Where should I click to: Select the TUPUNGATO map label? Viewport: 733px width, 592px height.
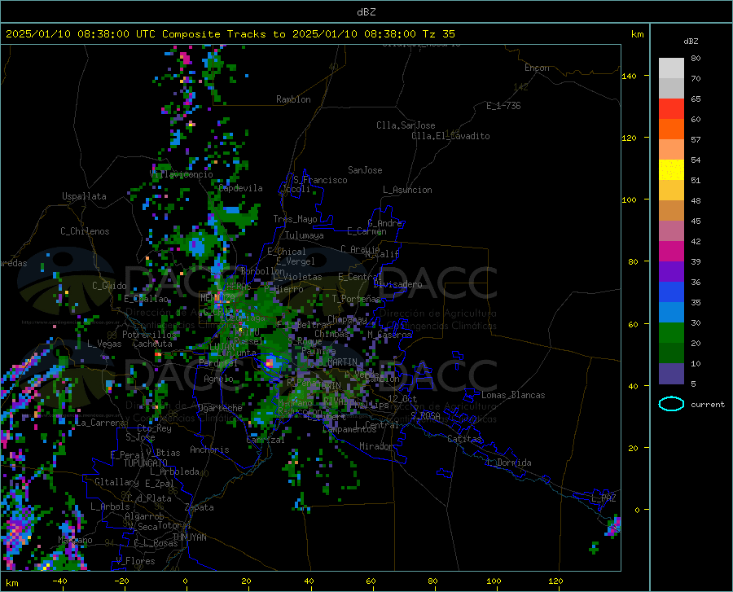click(146, 463)
